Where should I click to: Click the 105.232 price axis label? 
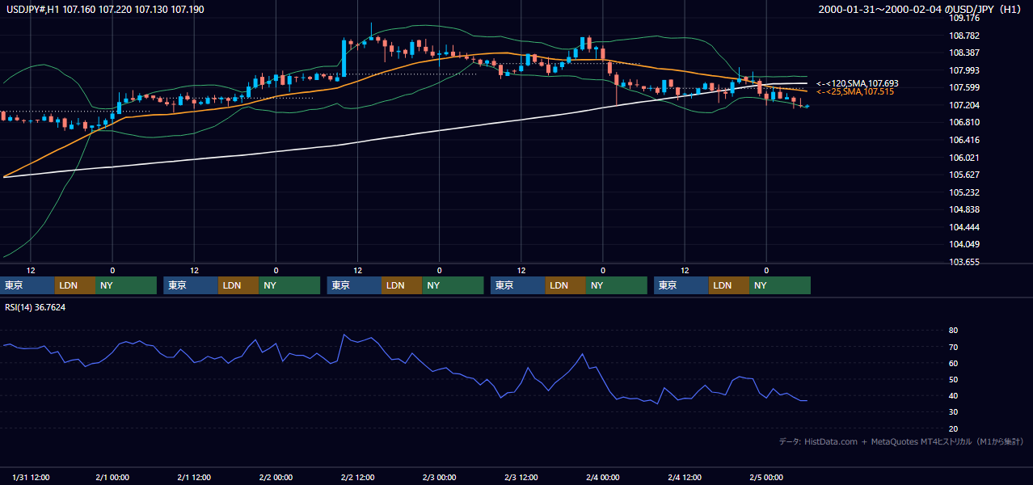tap(964, 192)
